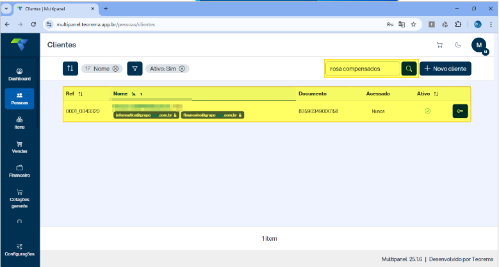Click the informatica@grupo email tag

click(x=147, y=115)
